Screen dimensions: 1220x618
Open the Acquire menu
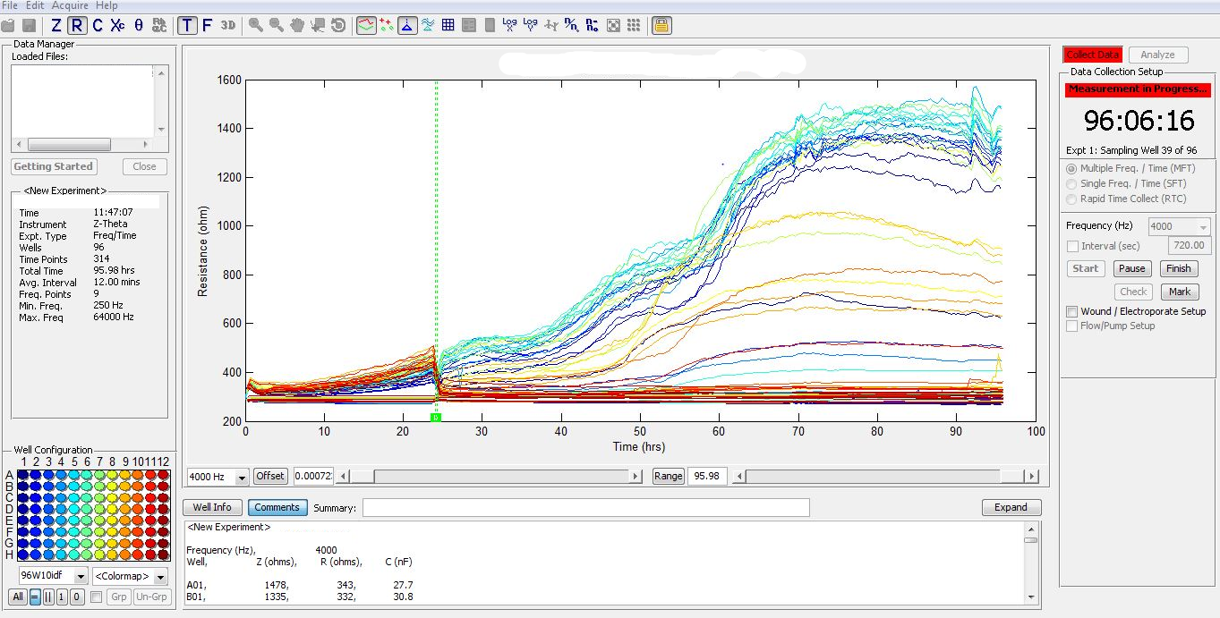click(70, 5)
